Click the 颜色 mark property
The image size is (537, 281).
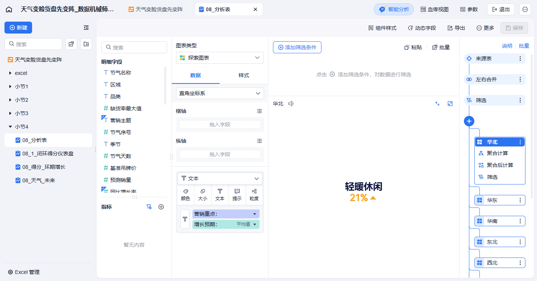186,195
